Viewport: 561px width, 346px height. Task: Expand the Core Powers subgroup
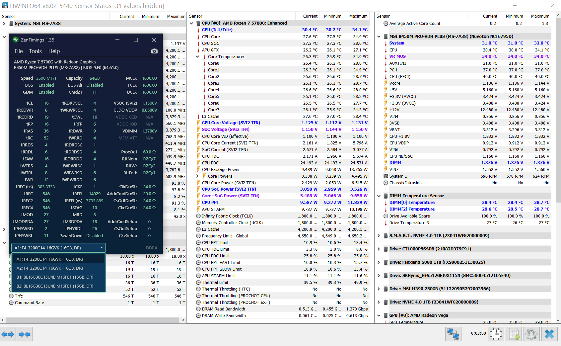coord(197,176)
